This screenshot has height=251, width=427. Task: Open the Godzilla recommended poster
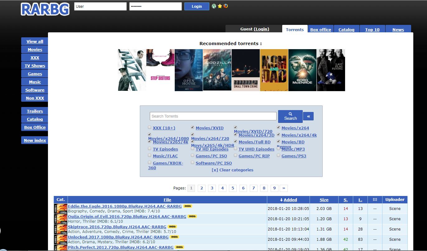point(217,70)
